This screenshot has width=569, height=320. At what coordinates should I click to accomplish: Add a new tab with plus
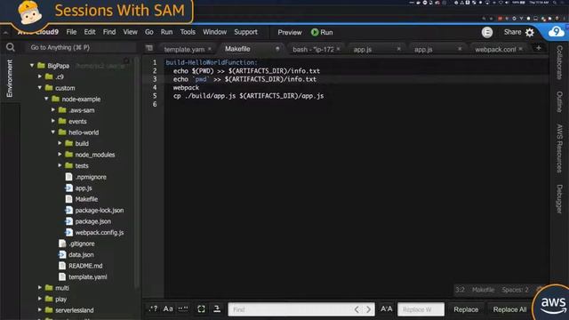tap(539, 48)
